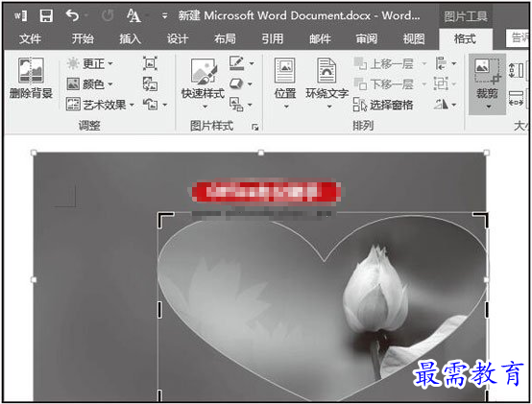This screenshot has width=532, height=404.
Task: Click the top-center picture sizing handle
Action: (x=260, y=153)
